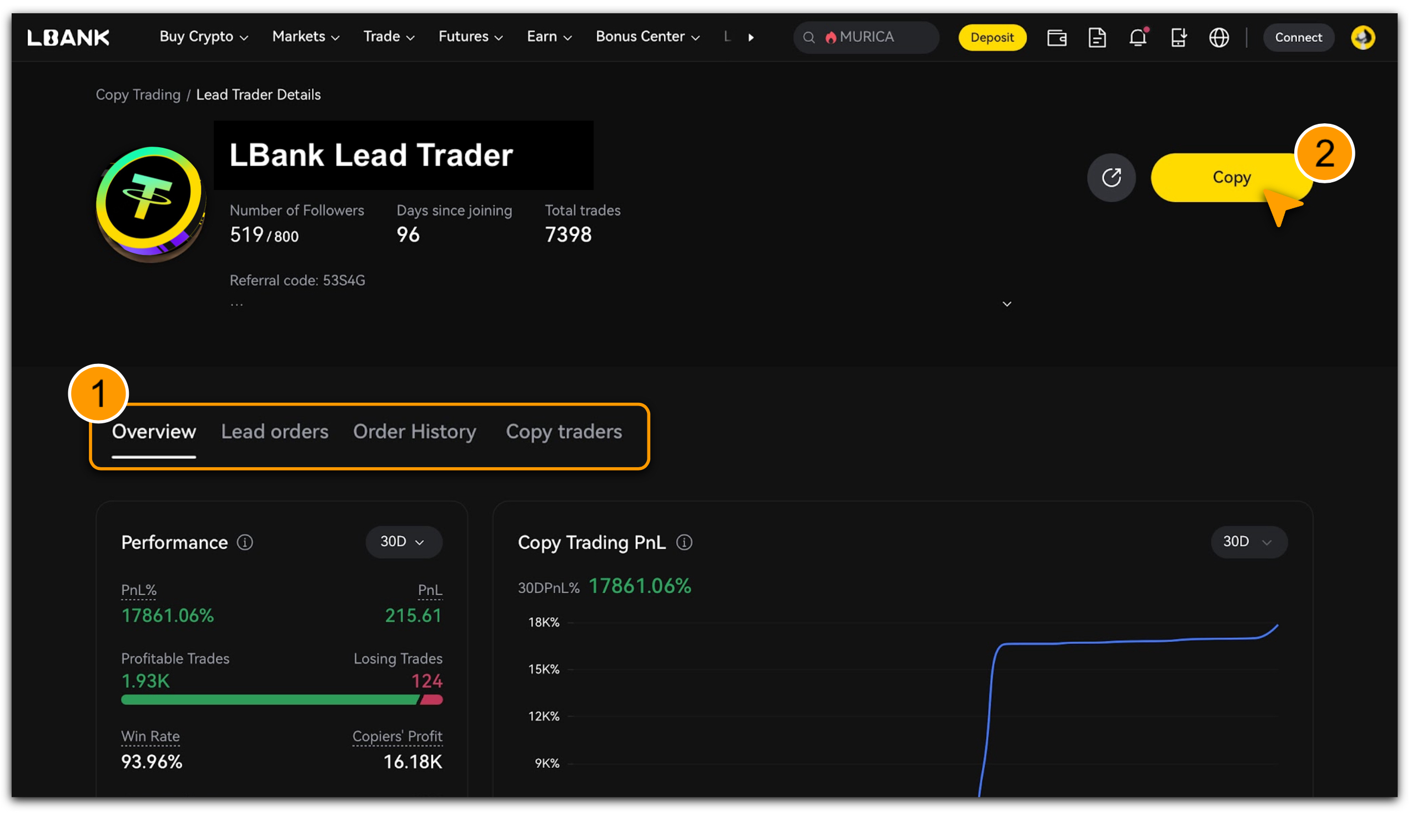Open the wallet icon in header
The width and height of the screenshot is (1412, 815).
pos(1056,38)
